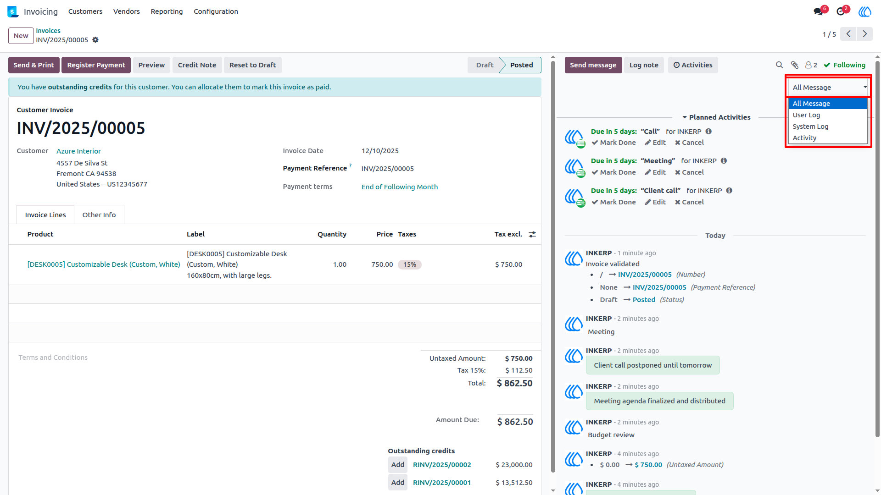881x495 pixels.
Task: Edit the "Meeting" activity
Action: tap(655, 172)
